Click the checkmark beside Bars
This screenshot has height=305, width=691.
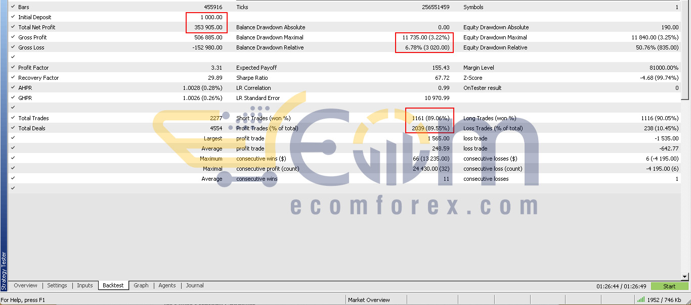click(13, 7)
